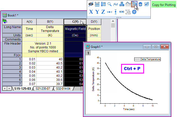Viewport: 177px width, 117px height.
Task: Click the sparkline waveform icon
Action: [x=116, y=4]
